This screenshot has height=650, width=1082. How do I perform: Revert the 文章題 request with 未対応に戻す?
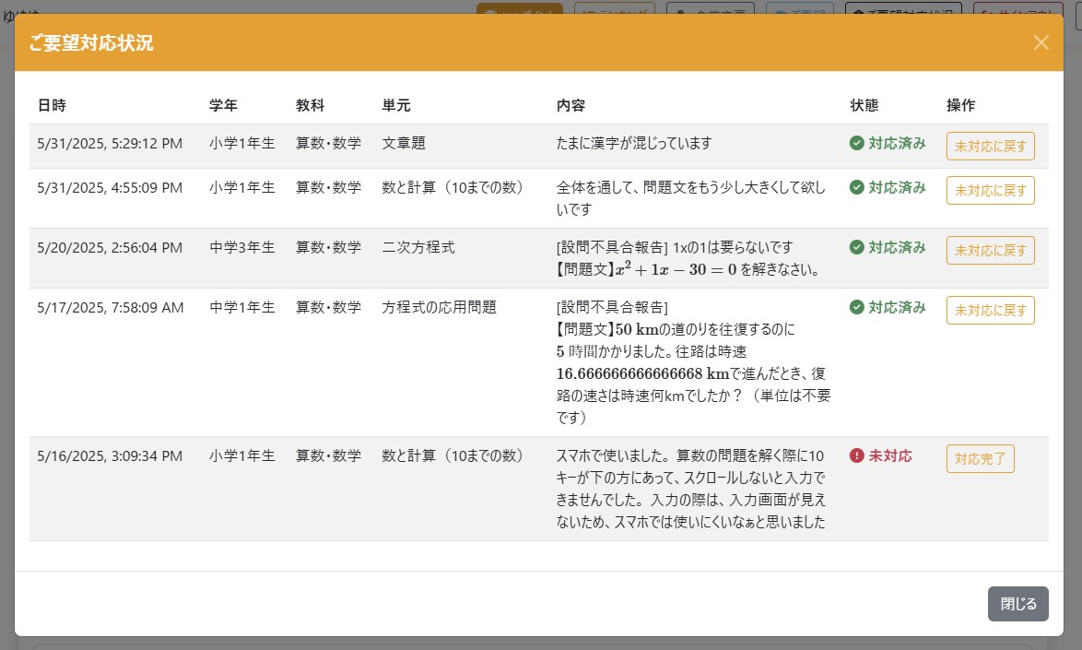click(x=990, y=146)
